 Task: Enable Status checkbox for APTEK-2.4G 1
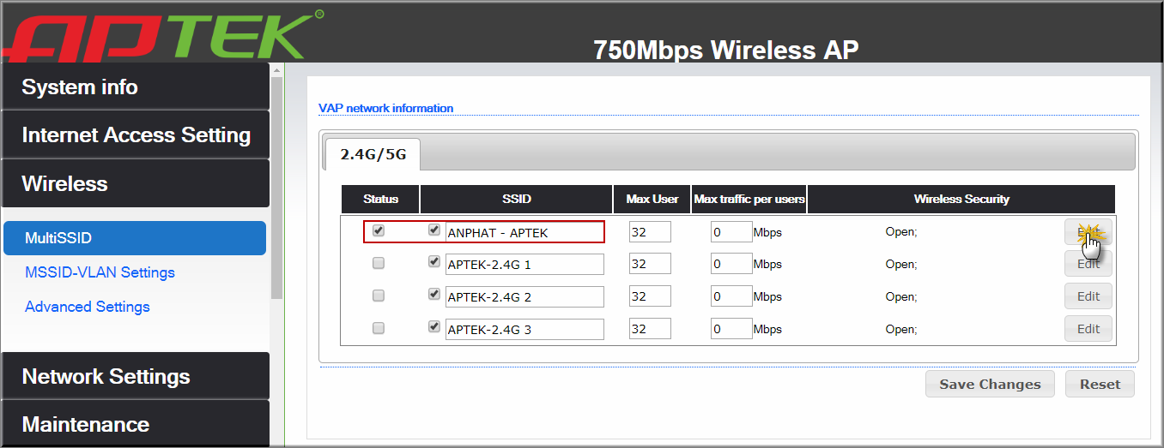pos(379,264)
